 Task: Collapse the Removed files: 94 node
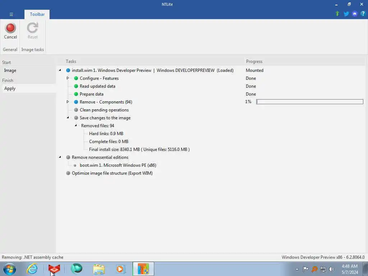point(76,125)
